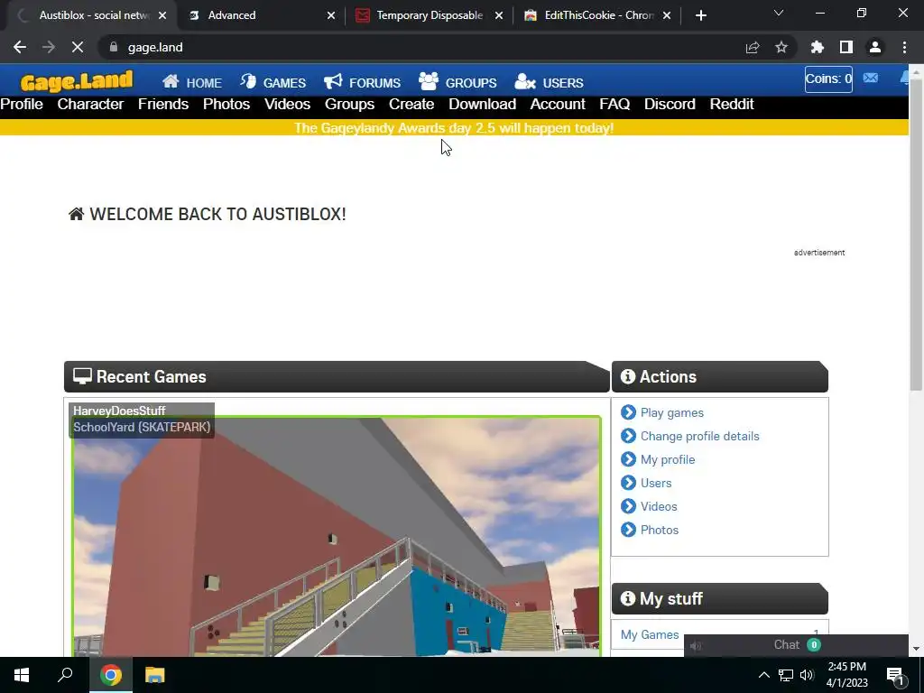Open Windows taskbar search
The image size is (924, 693).
pyautogui.click(x=65, y=675)
